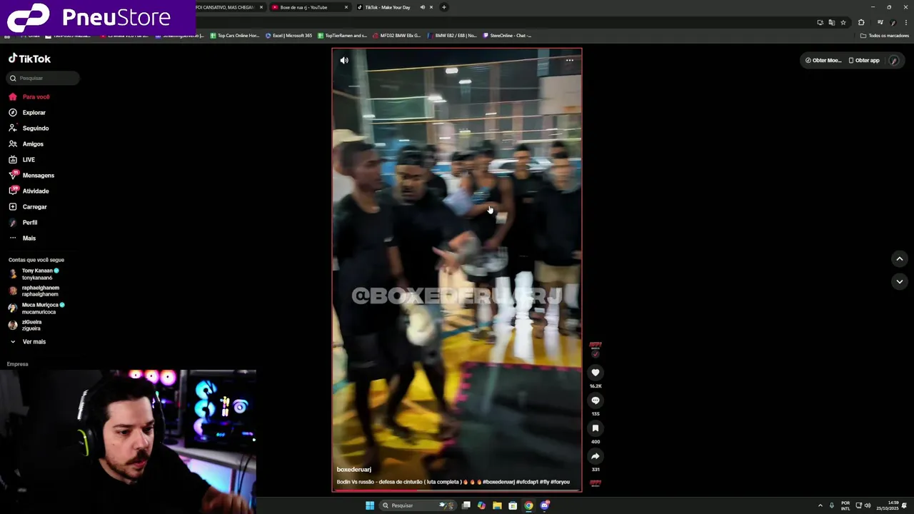Screen dimensions: 914x514
Task: Open a new browser tab with the plus button
Action: [x=444, y=7]
